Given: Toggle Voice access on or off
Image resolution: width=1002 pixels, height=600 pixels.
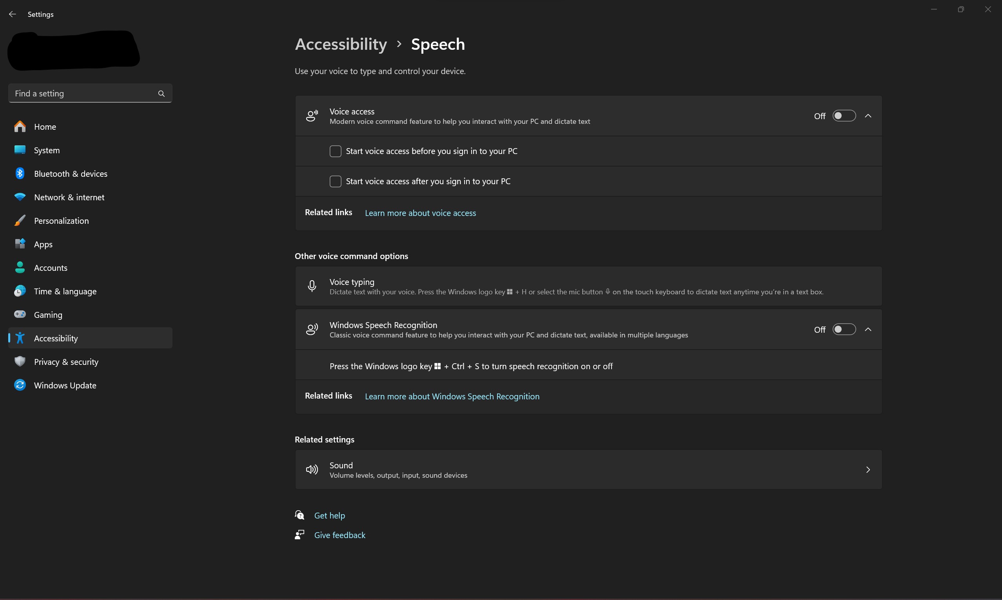Looking at the screenshot, I should click(844, 115).
